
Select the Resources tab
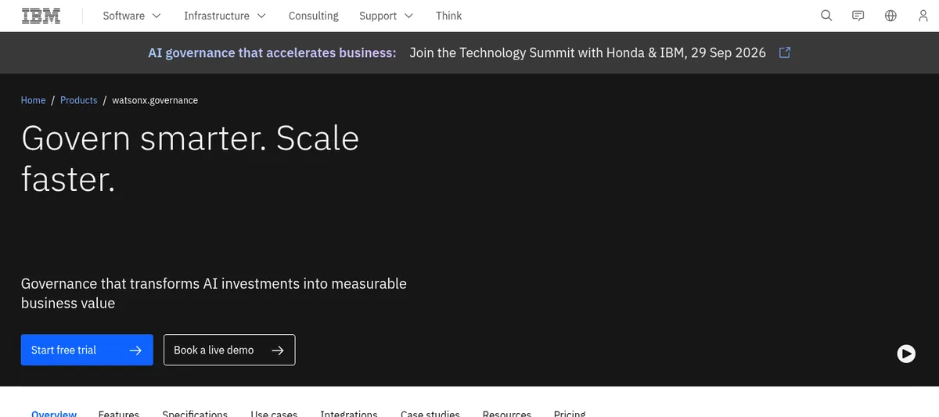tap(507, 412)
